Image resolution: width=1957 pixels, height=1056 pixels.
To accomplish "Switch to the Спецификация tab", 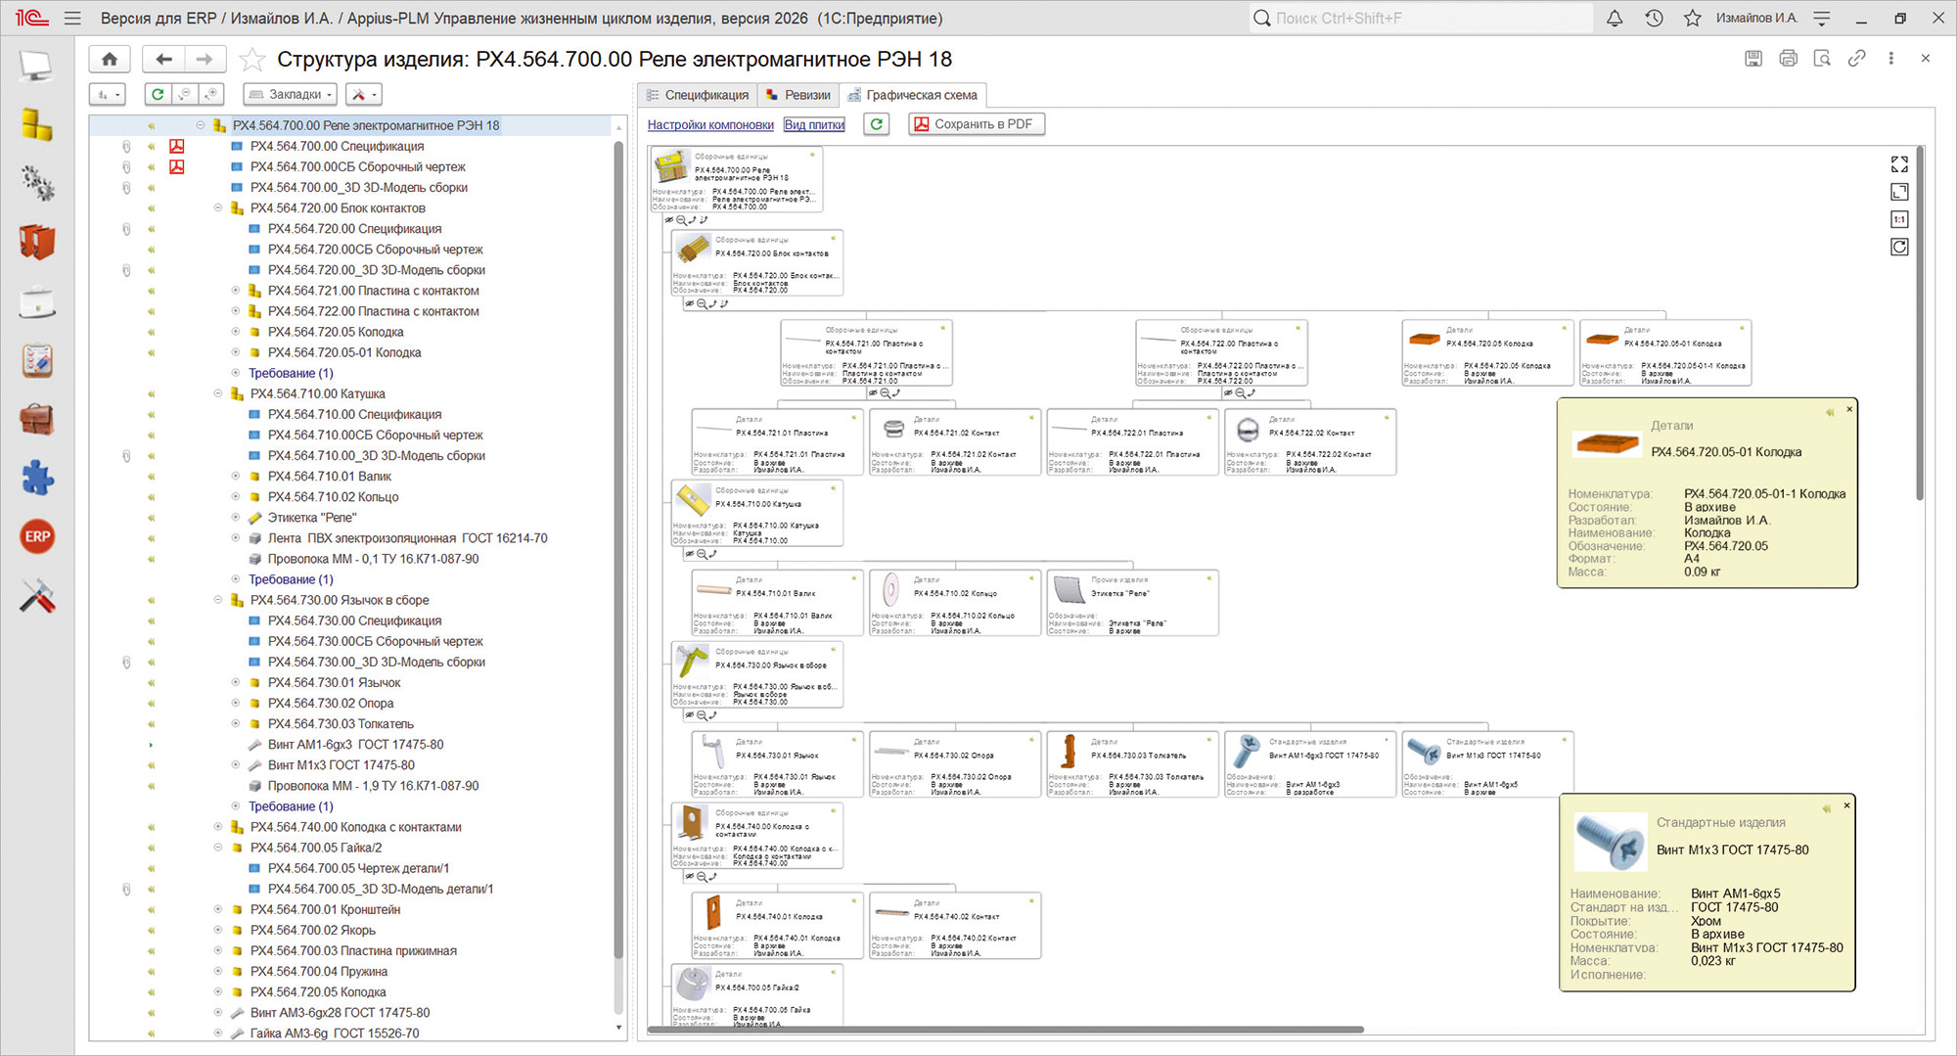I will coord(698,95).
